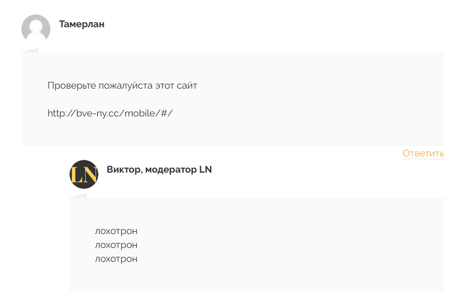The image size is (462, 303).
Task: Click Tamerlan's gray default avatar
Action: [36, 28]
